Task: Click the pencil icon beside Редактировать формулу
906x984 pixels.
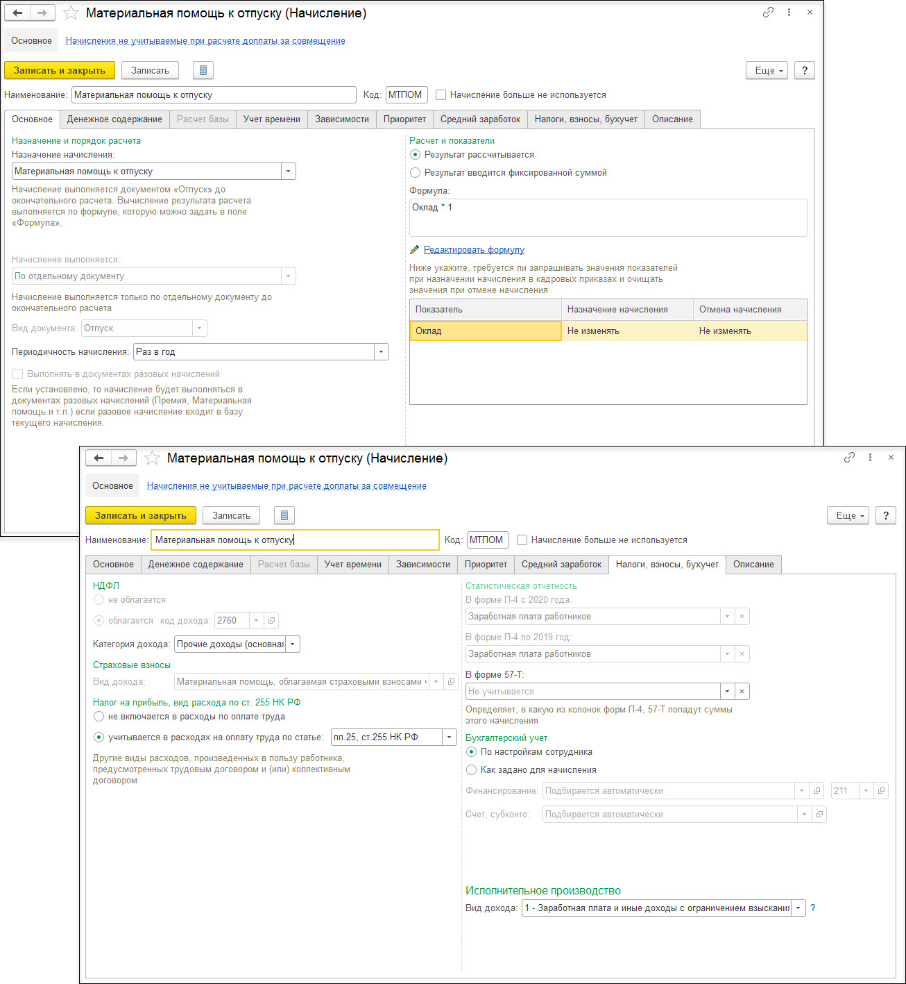Action: pos(415,249)
